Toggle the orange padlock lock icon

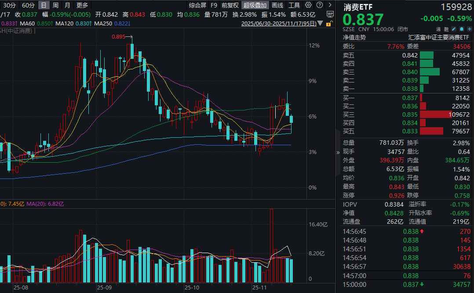[x=329, y=24]
